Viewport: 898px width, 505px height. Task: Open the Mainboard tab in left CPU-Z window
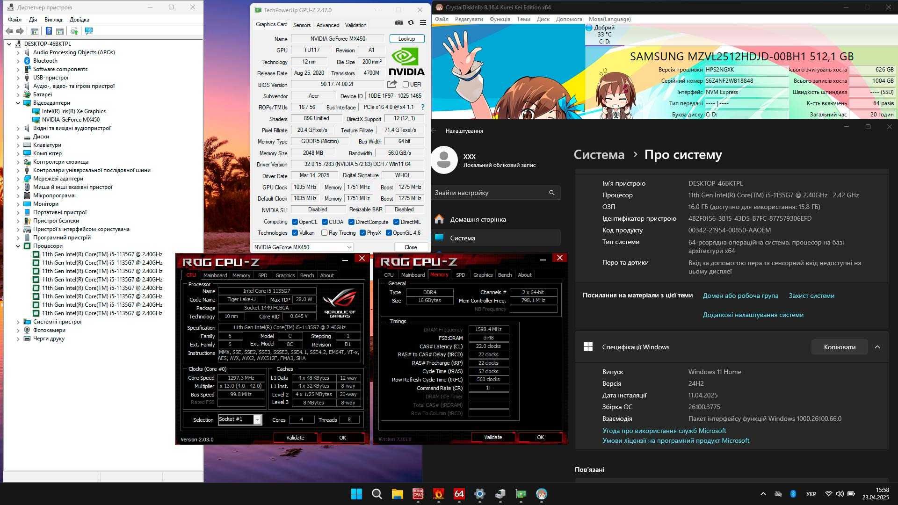(x=215, y=275)
